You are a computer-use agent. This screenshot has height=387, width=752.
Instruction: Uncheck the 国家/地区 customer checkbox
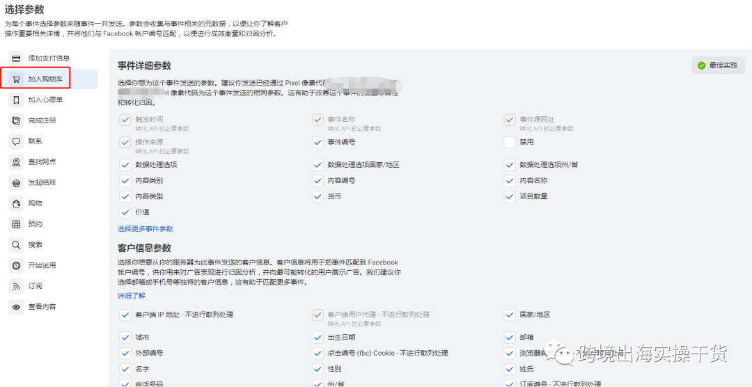[510, 315]
